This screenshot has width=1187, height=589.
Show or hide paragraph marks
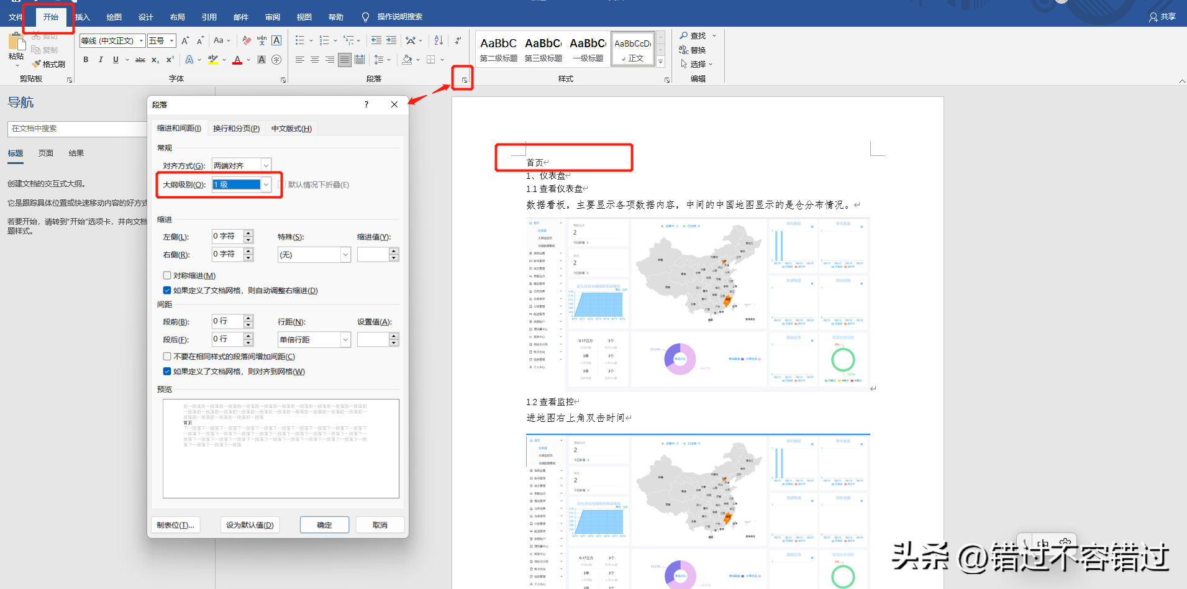pyautogui.click(x=458, y=40)
